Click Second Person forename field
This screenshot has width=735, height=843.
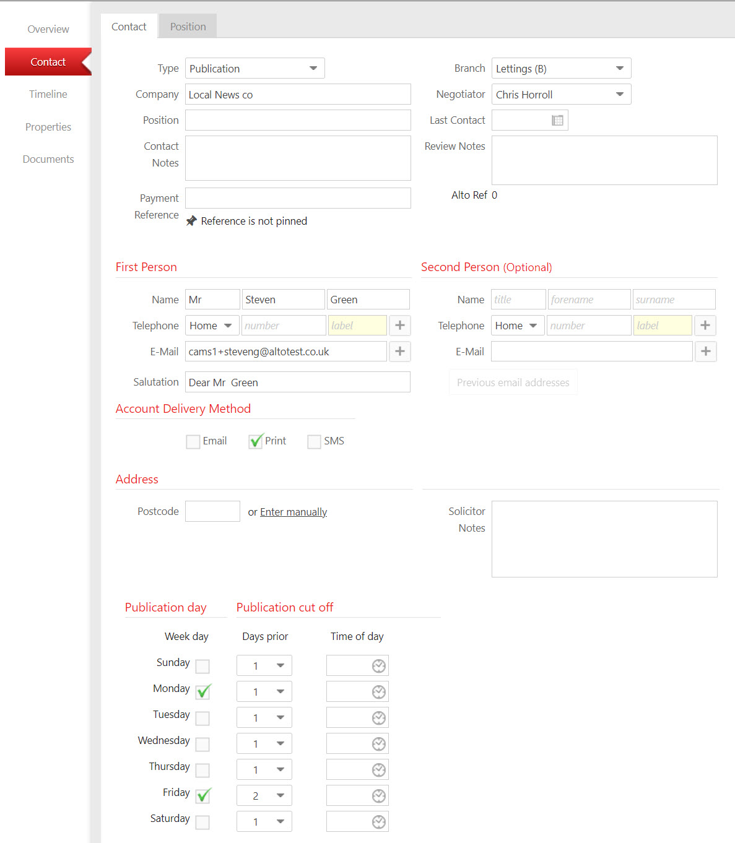tap(589, 300)
